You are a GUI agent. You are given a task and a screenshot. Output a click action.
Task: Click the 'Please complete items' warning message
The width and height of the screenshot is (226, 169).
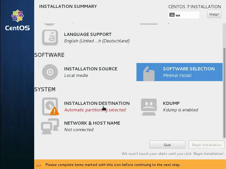[x=113, y=165]
